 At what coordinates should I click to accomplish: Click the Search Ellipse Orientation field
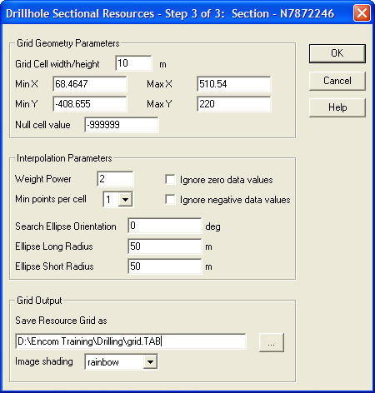pos(165,226)
